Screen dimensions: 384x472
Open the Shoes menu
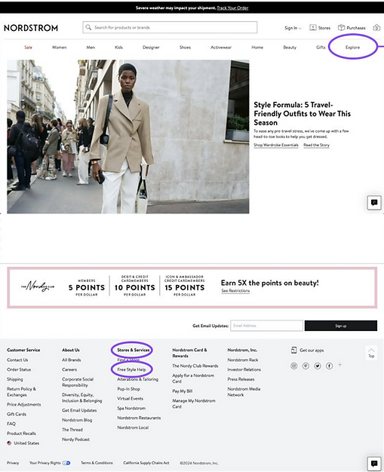pyautogui.click(x=185, y=48)
